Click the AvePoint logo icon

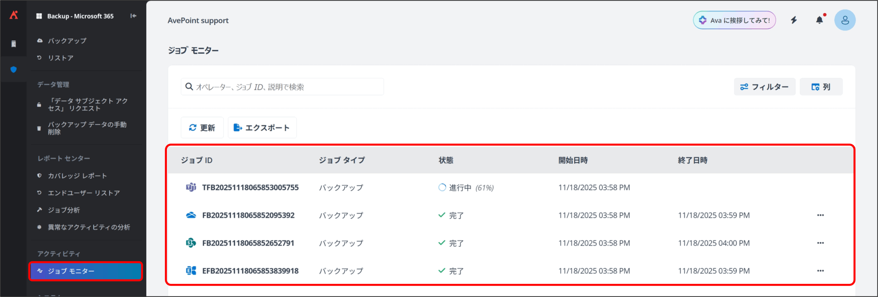13,15
